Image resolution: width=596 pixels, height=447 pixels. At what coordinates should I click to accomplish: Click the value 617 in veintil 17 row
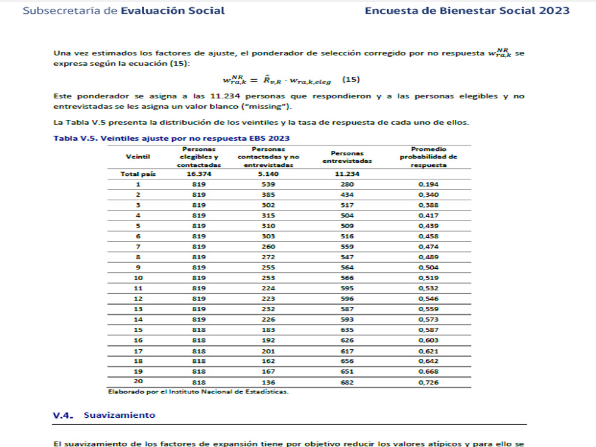(x=347, y=352)
